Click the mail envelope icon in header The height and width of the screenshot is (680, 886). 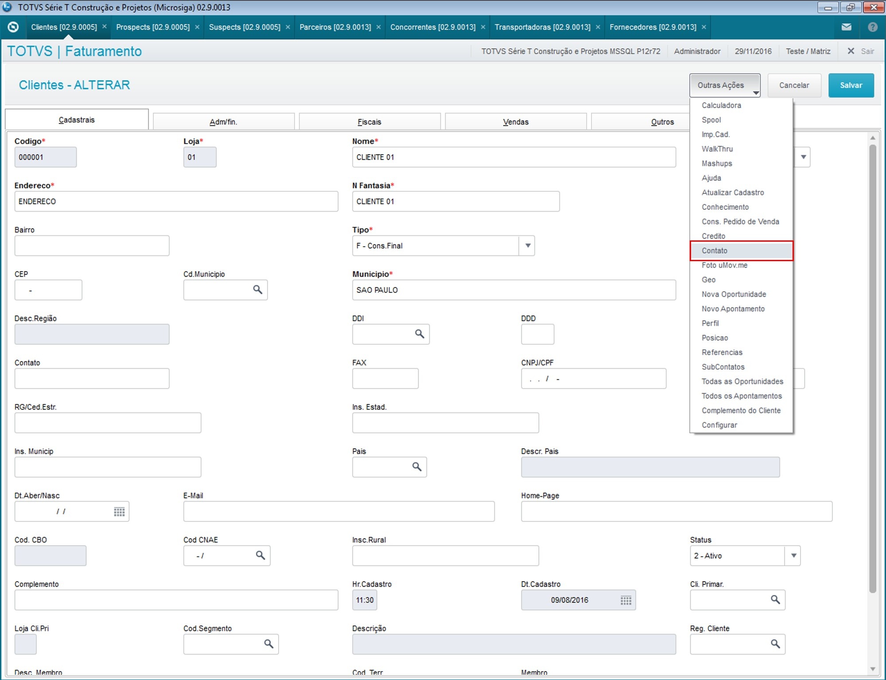click(846, 27)
